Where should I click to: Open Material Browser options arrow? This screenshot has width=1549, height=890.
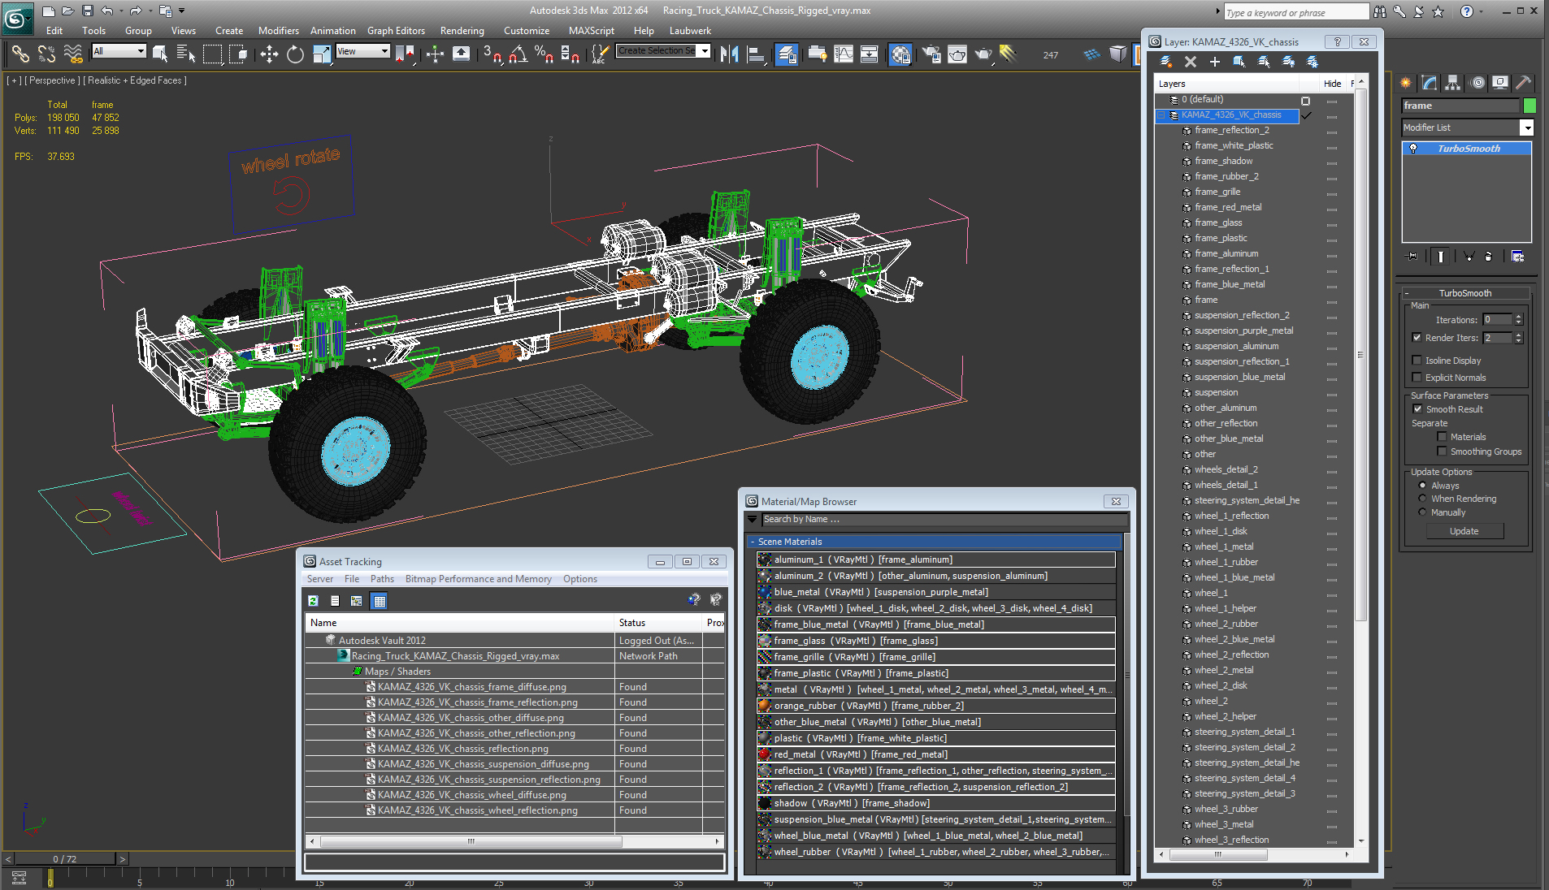(752, 519)
